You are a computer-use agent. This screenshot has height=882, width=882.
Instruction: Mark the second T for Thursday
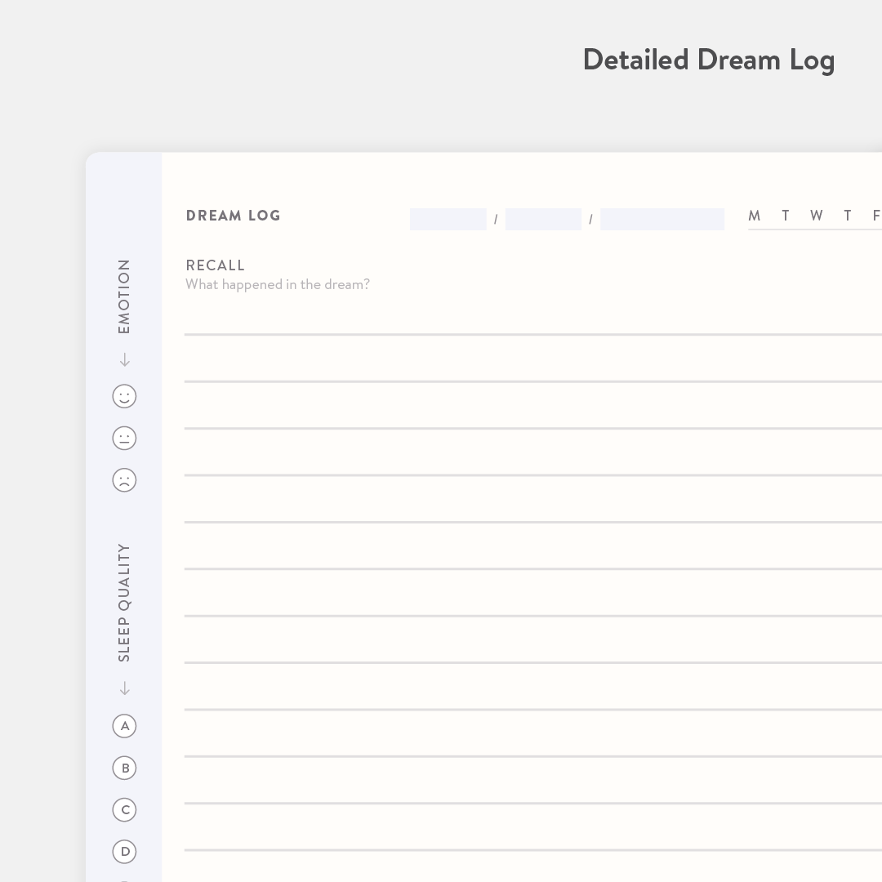848,216
